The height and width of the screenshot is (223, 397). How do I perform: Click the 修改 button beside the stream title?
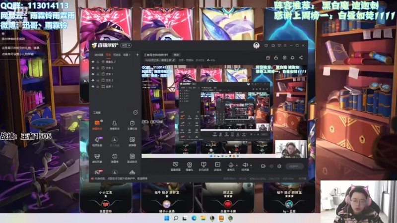176,55
